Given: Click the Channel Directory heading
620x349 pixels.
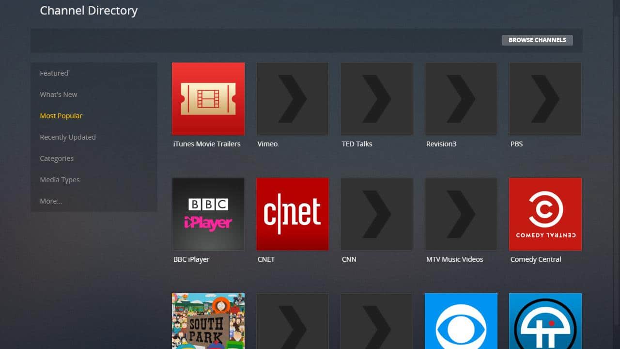Looking at the screenshot, I should tap(89, 11).
